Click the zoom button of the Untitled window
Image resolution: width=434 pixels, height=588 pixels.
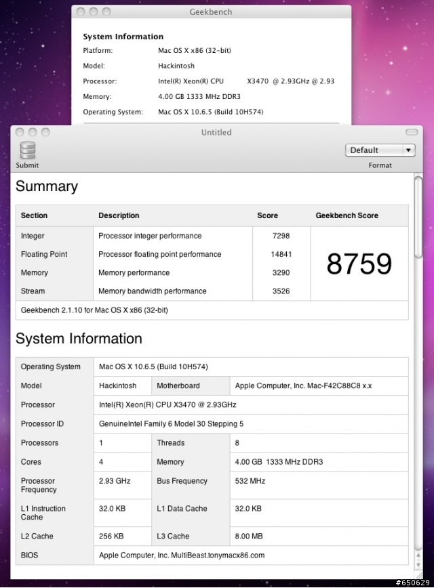click(x=45, y=132)
